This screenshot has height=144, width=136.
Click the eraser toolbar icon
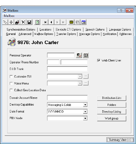pos(17,22)
